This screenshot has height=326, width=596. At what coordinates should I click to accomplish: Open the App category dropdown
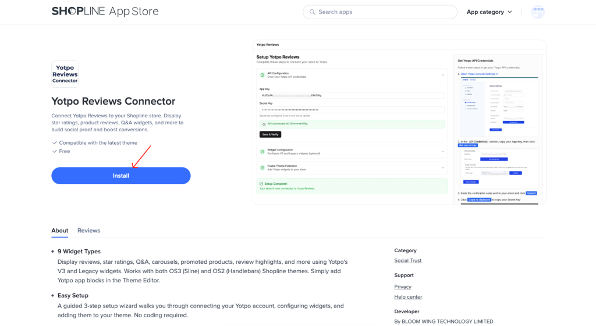(489, 12)
